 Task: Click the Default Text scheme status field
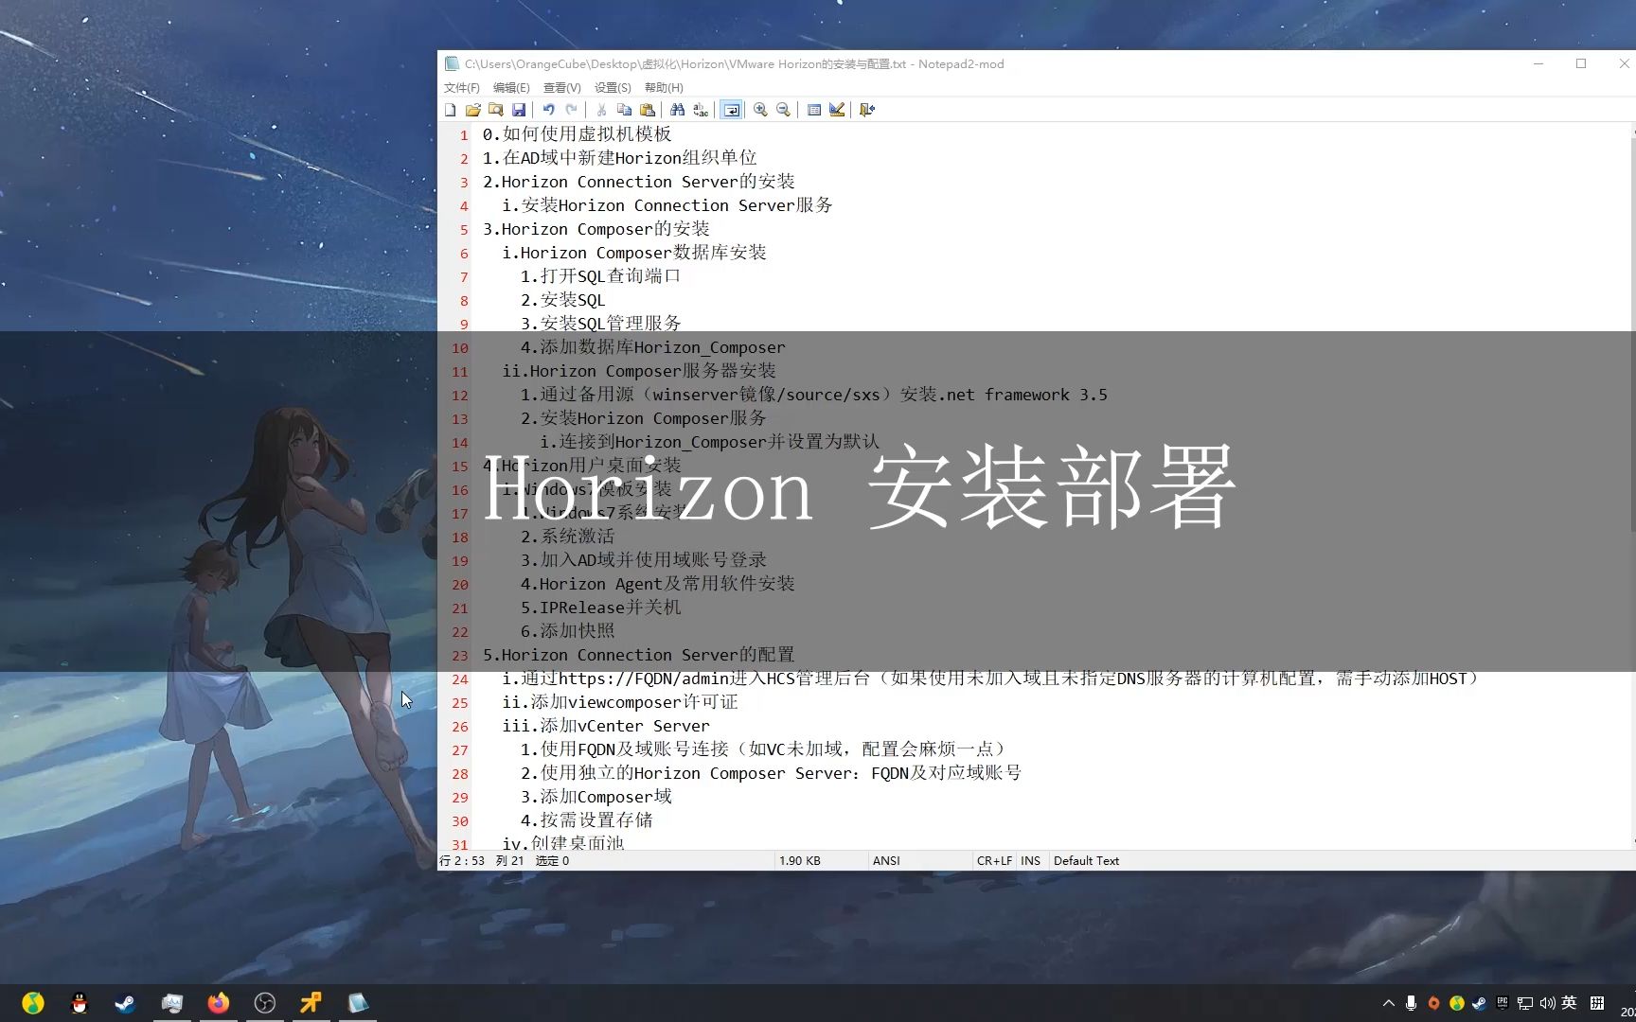pos(1086,860)
